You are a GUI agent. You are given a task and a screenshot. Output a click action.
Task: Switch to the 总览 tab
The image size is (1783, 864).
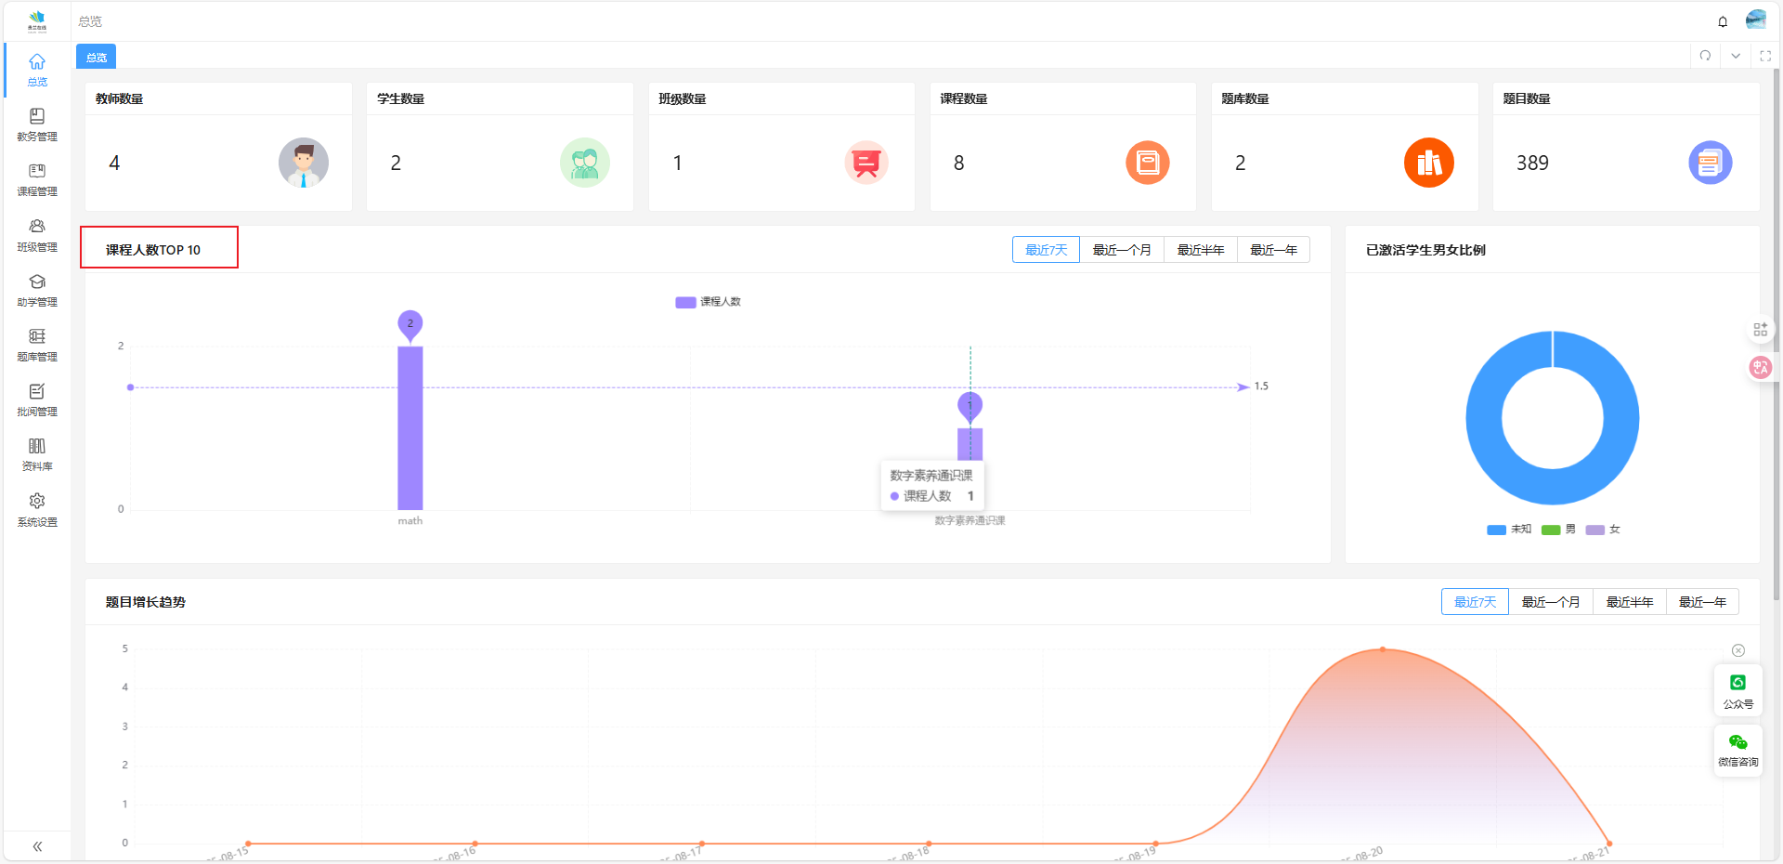[97, 57]
